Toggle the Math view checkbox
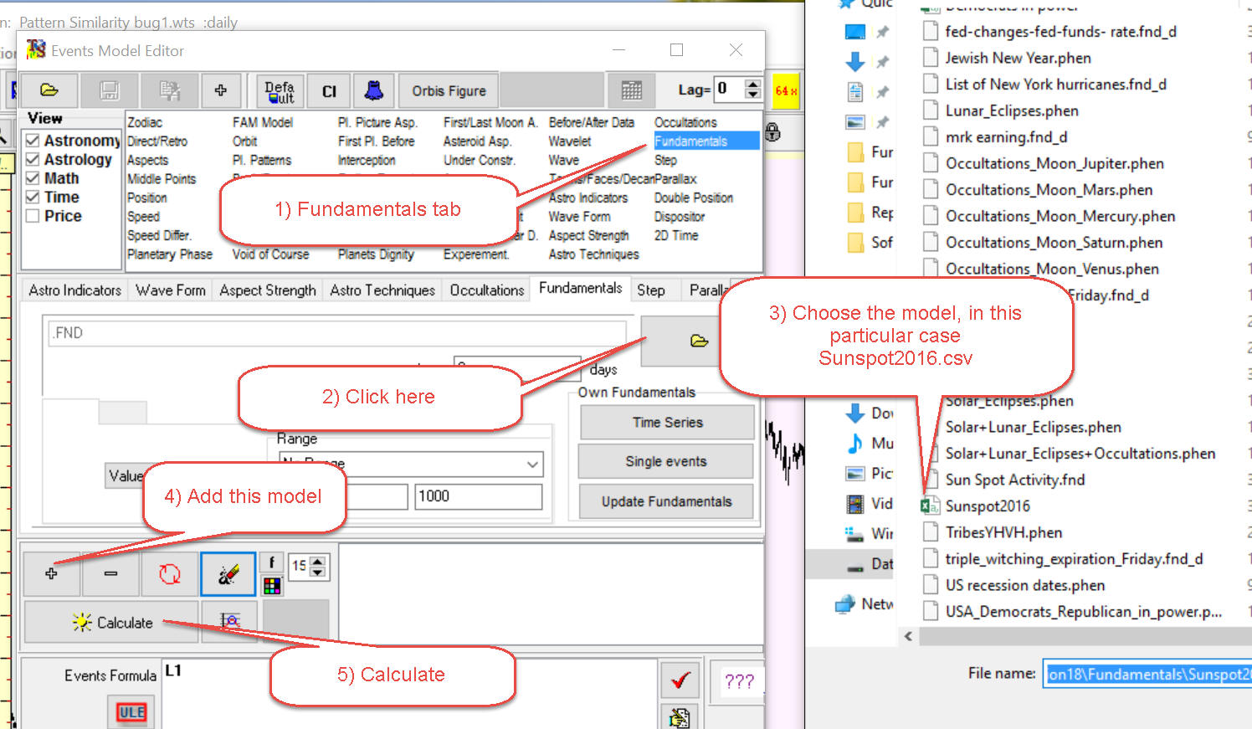 (x=33, y=178)
